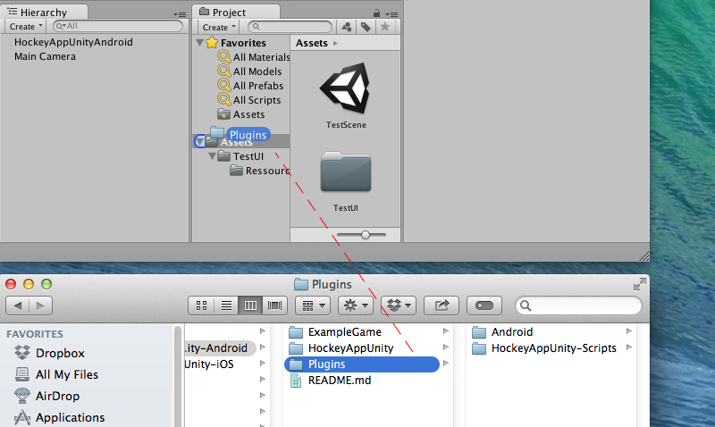Viewport: 715px width, 427px height.
Task: Click the search-by-label tag icon
Action: point(366,27)
